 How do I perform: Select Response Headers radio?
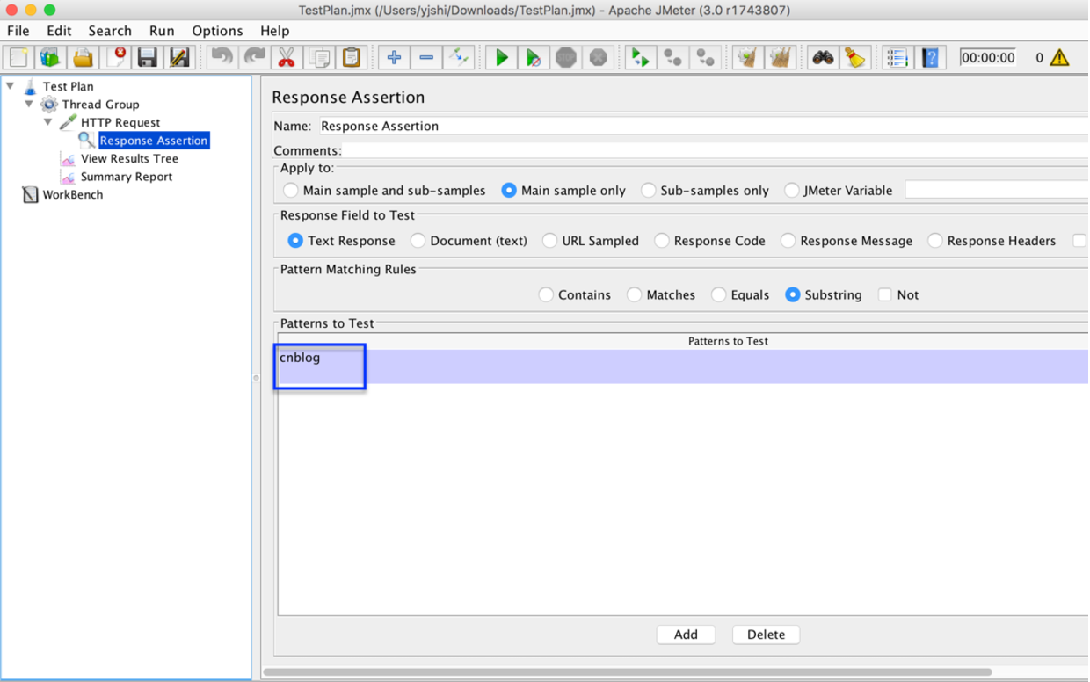935,241
